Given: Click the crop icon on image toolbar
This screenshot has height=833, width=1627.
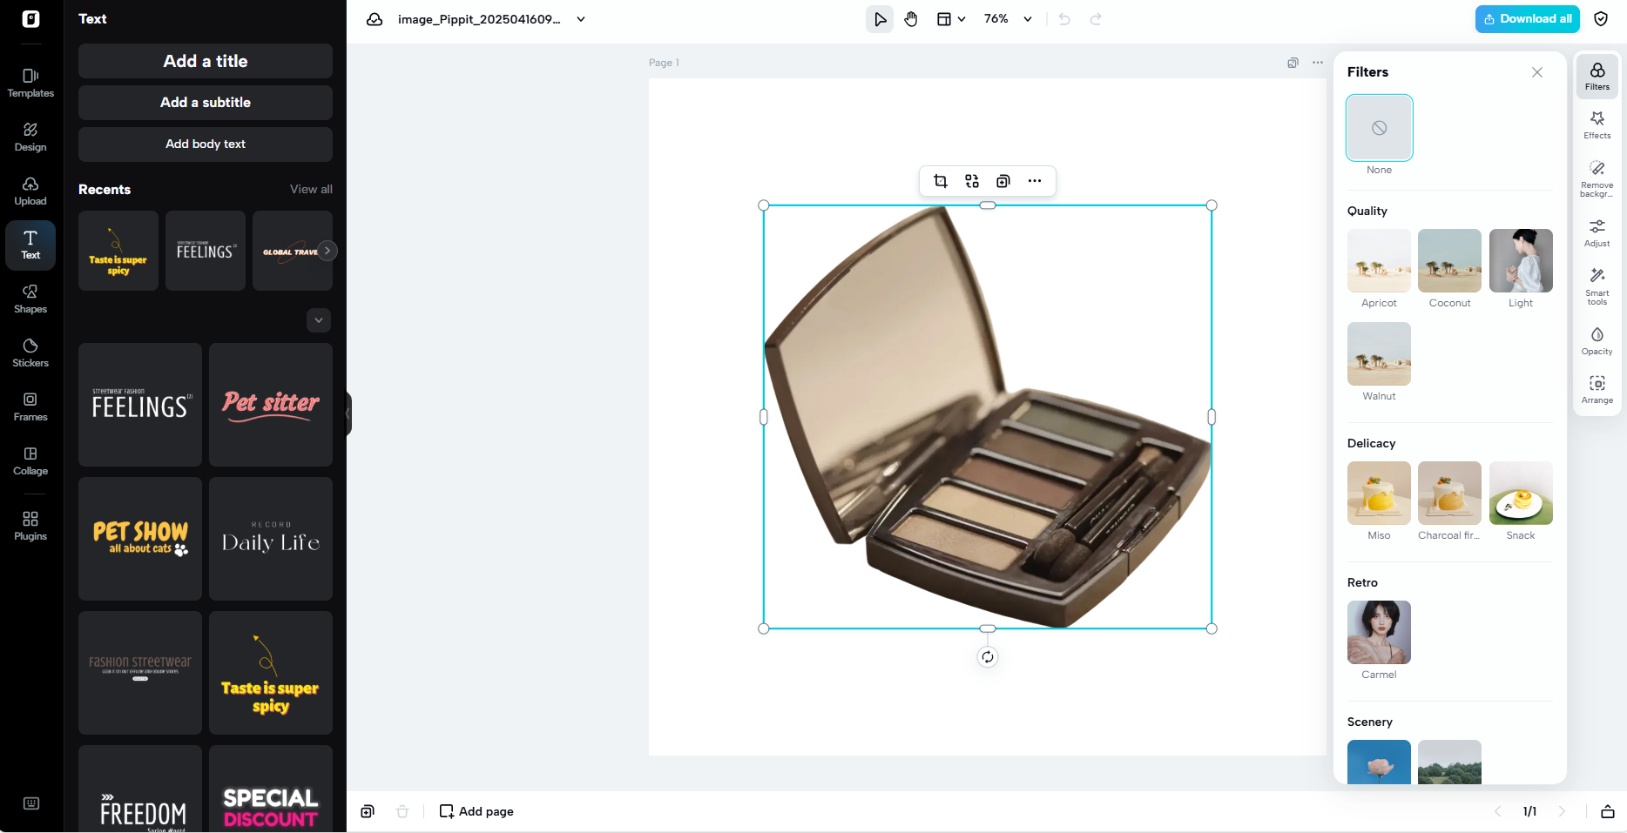Looking at the screenshot, I should (x=941, y=181).
